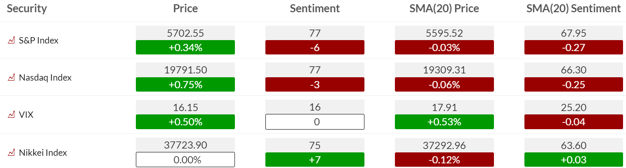Open the chart icon beside Nasdaq Index
The image size is (626, 168).
11,78
